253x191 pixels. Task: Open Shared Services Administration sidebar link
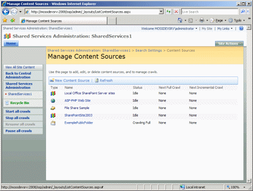19,86
